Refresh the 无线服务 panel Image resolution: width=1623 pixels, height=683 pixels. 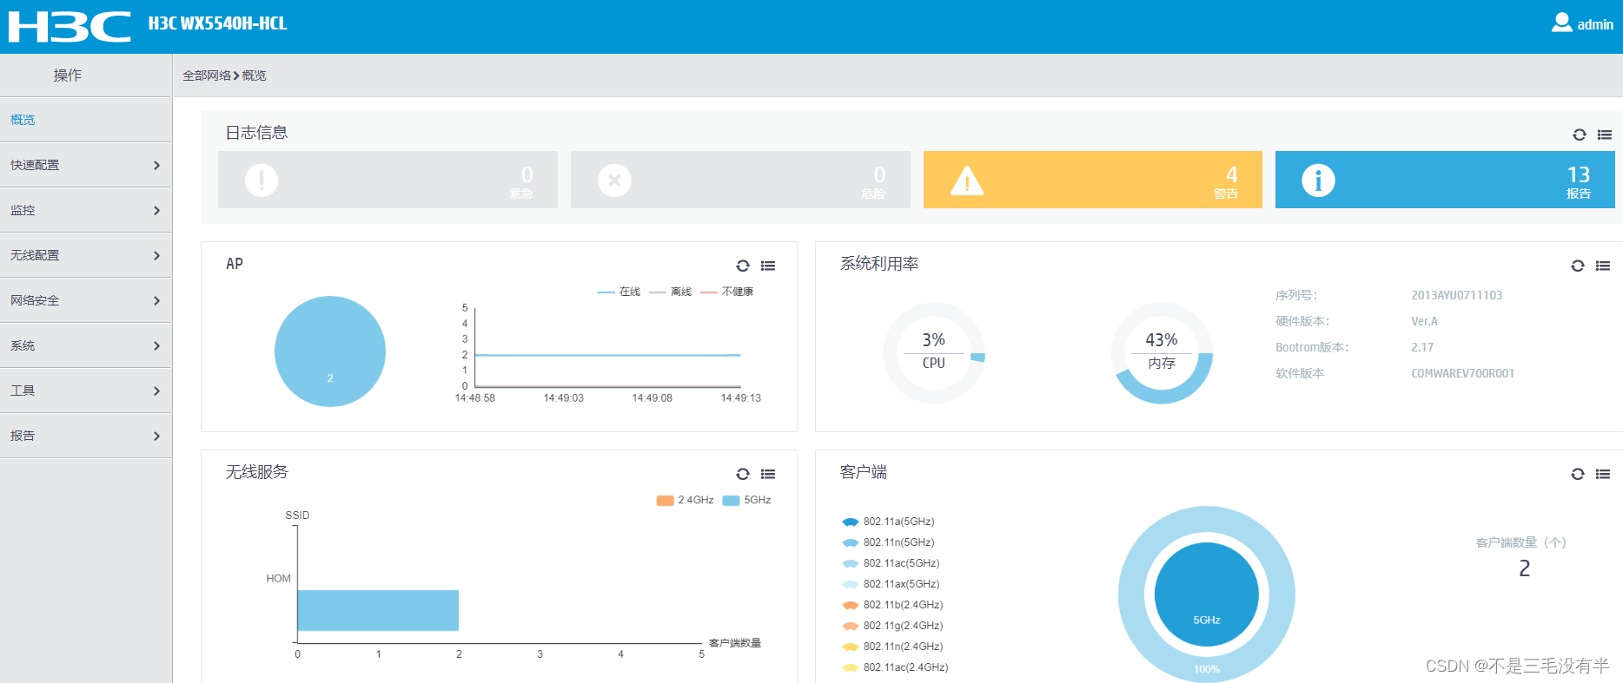click(x=743, y=474)
